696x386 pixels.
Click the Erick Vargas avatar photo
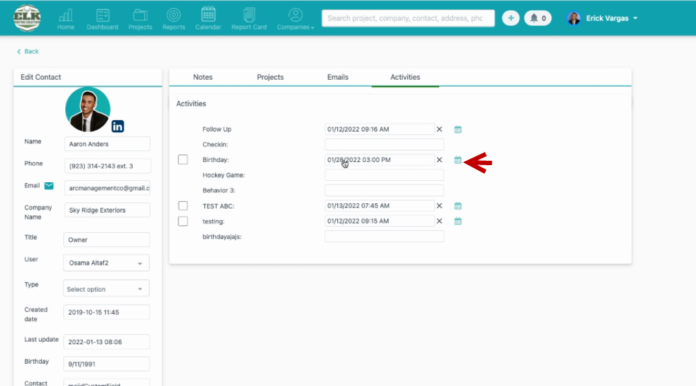point(574,18)
